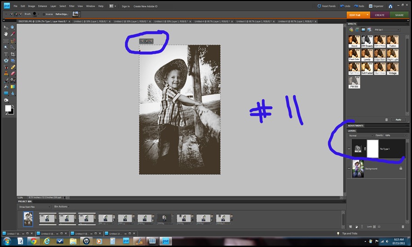Viewport: 412px width, 247px height.
Task: Select the Hand tool
Action: click(x=6, y=34)
